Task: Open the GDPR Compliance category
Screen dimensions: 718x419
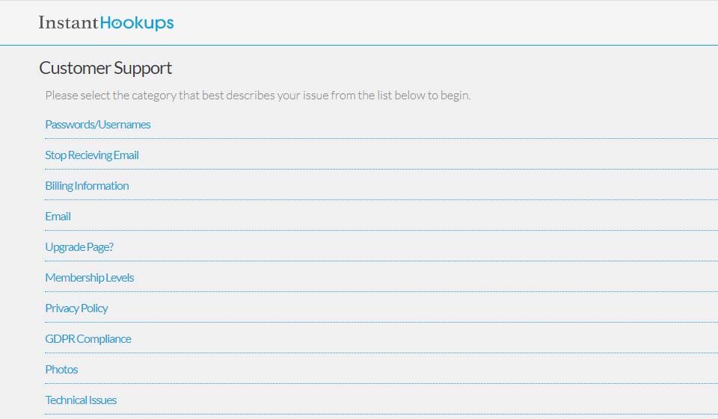Action: coord(88,339)
